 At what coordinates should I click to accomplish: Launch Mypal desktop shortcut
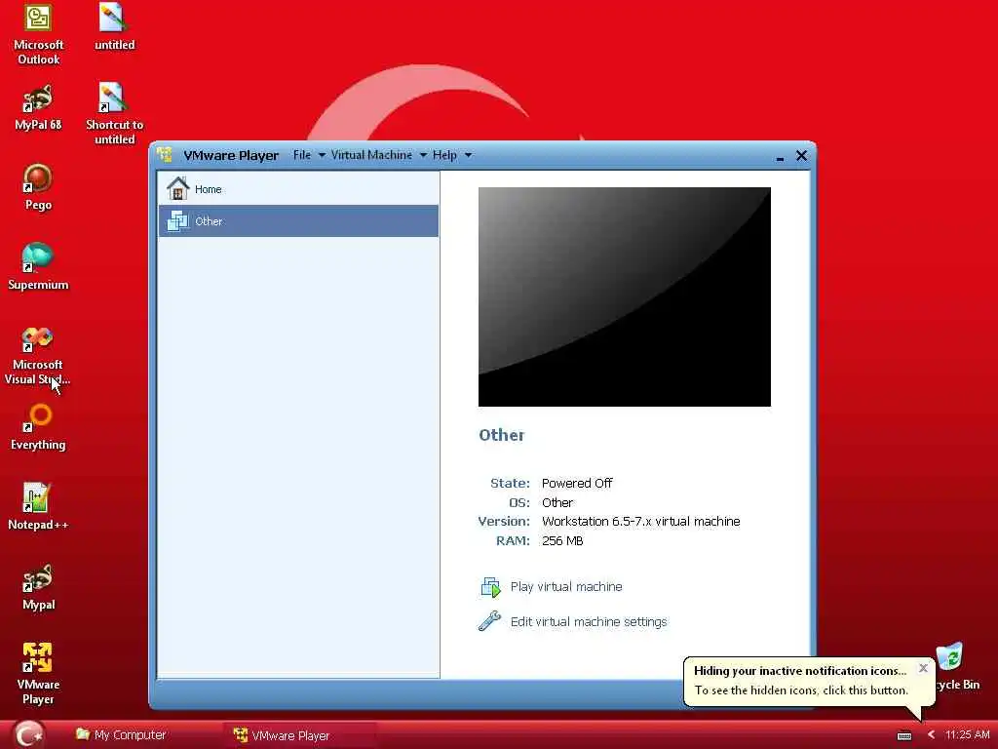38,587
